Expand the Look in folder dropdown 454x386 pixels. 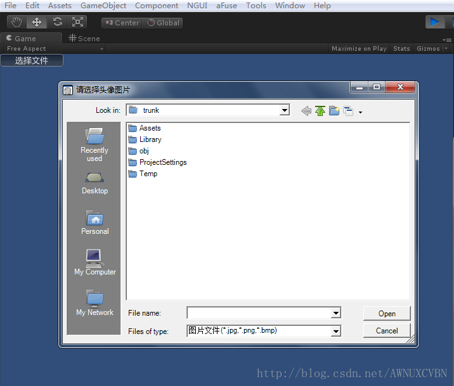285,110
